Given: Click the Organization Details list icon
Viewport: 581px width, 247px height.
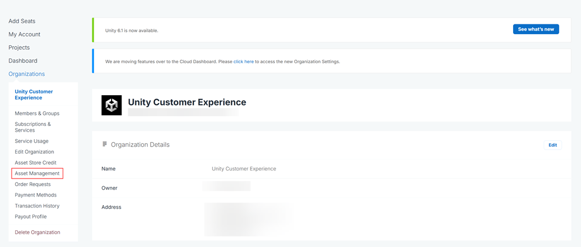Looking at the screenshot, I should click(105, 144).
